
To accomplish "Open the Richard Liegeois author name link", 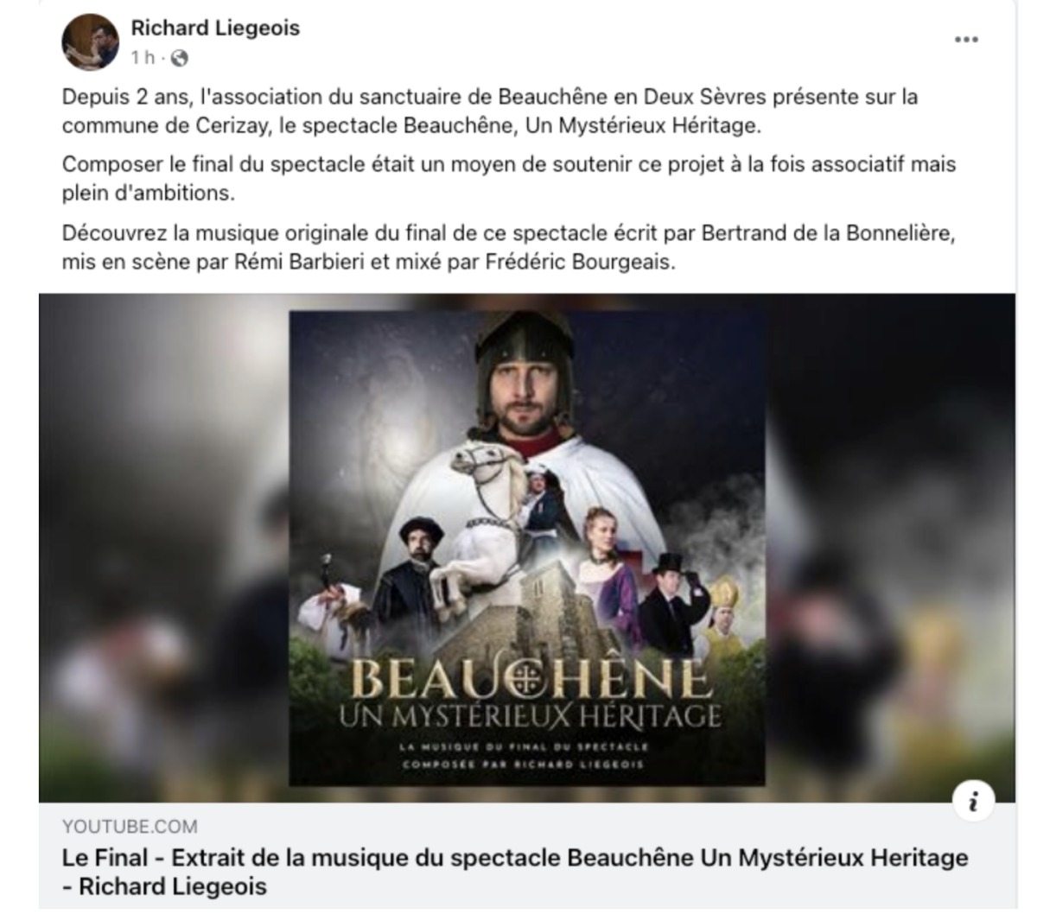I will coord(215,28).
